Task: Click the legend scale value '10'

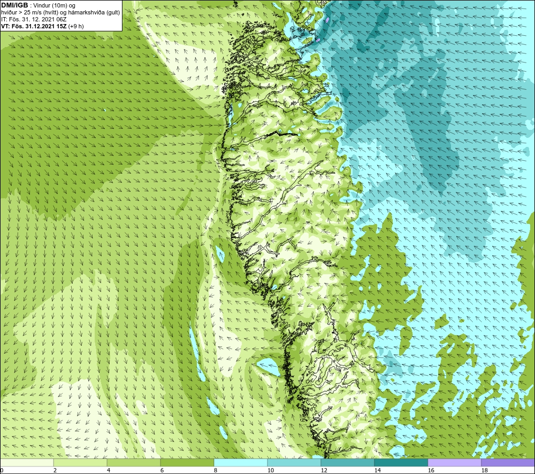Action: coord(271,470)
